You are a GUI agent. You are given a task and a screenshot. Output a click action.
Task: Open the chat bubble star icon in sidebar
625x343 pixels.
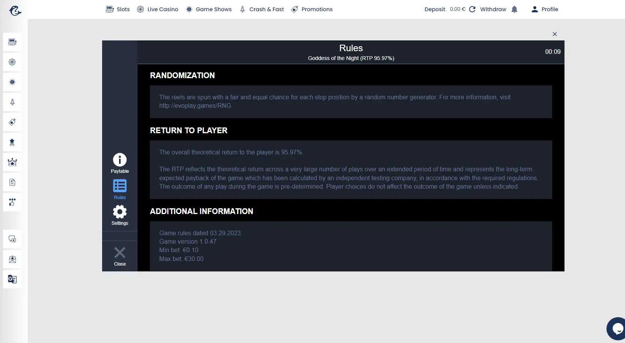coord(12,239)
